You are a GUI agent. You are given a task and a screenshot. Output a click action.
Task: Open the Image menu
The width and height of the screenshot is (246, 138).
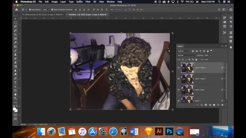click(55, 2)
